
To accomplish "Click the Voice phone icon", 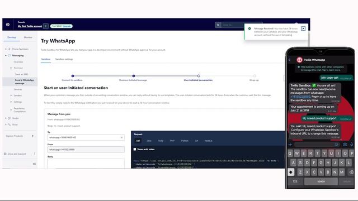I will pos(10,125).
